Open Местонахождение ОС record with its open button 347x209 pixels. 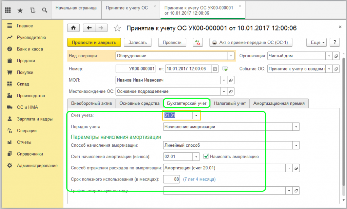click(x=231, y=91)
